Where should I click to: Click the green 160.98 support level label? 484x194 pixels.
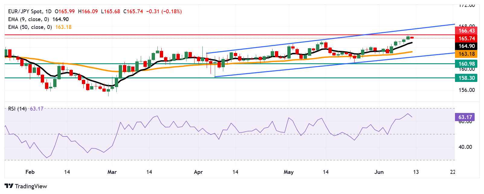click(x=466, y=64)
